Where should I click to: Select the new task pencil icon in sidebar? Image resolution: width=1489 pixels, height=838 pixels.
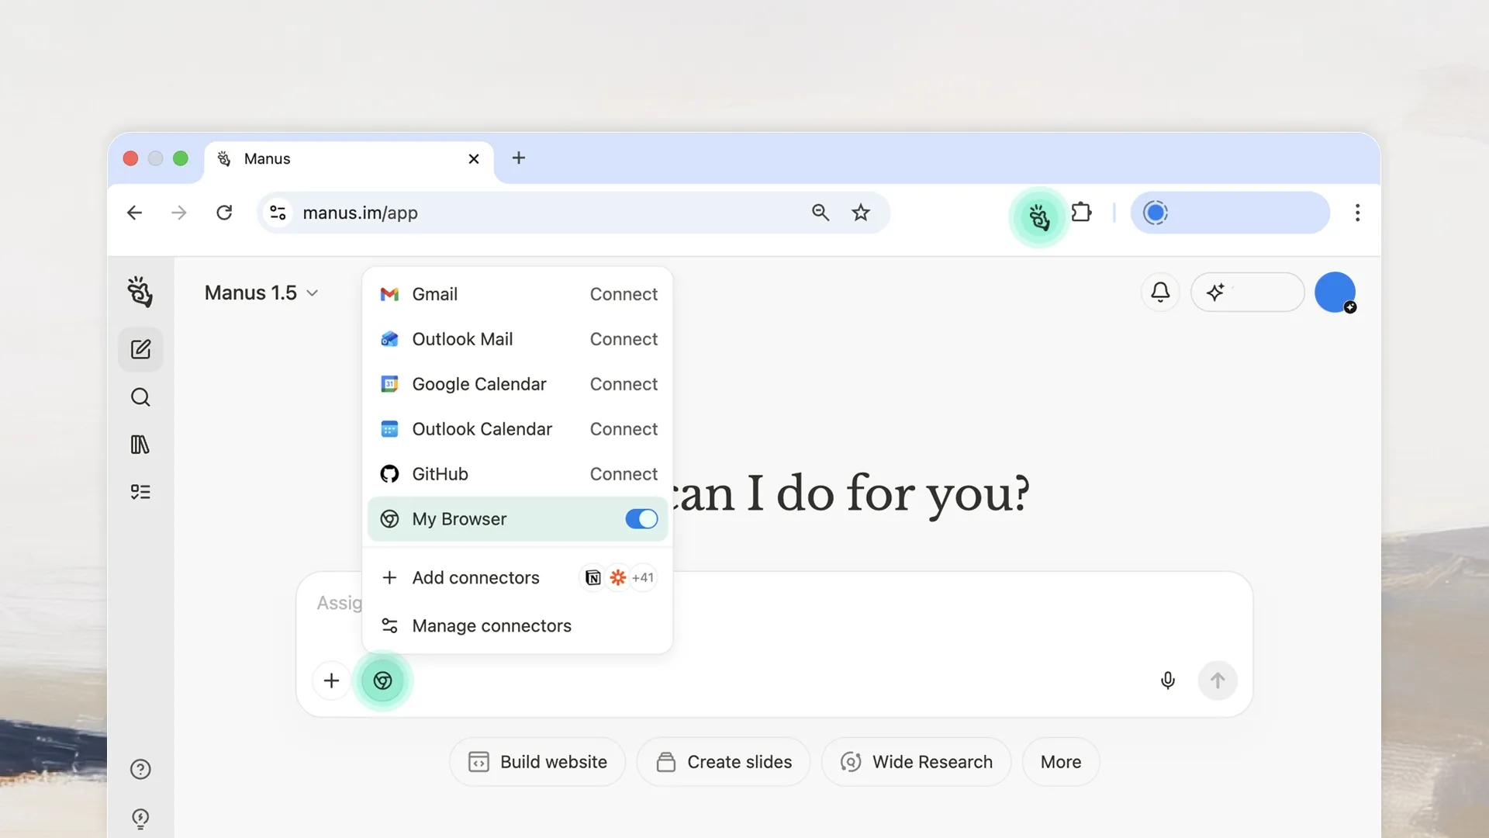140,349
